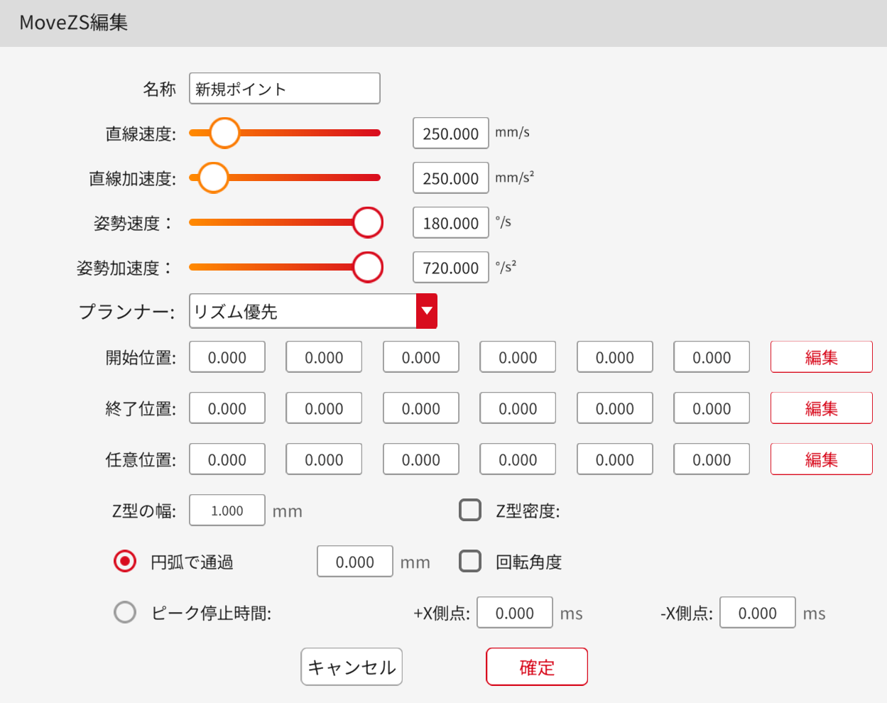Focus the 名称 text field
Image resolution: width=887 pixels, height=703 pixels.
[284, 89]
